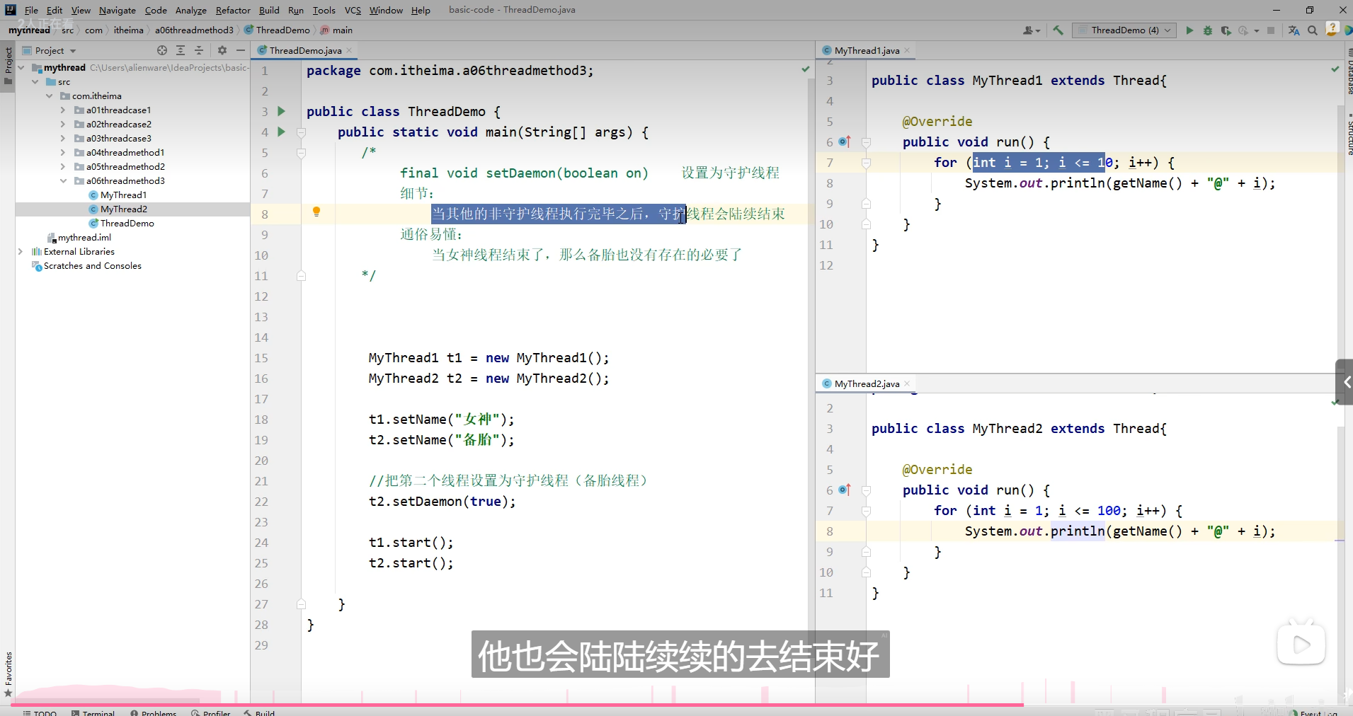Fold the block comment in ThreadDemo

[301, 153]
